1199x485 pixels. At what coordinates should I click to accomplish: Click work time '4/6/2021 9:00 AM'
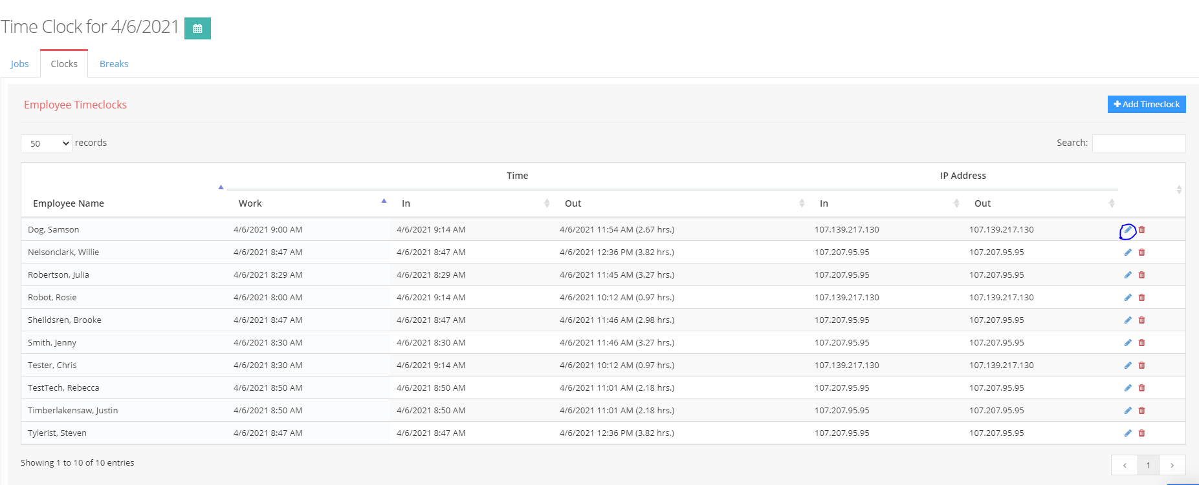tap(268, 230)
